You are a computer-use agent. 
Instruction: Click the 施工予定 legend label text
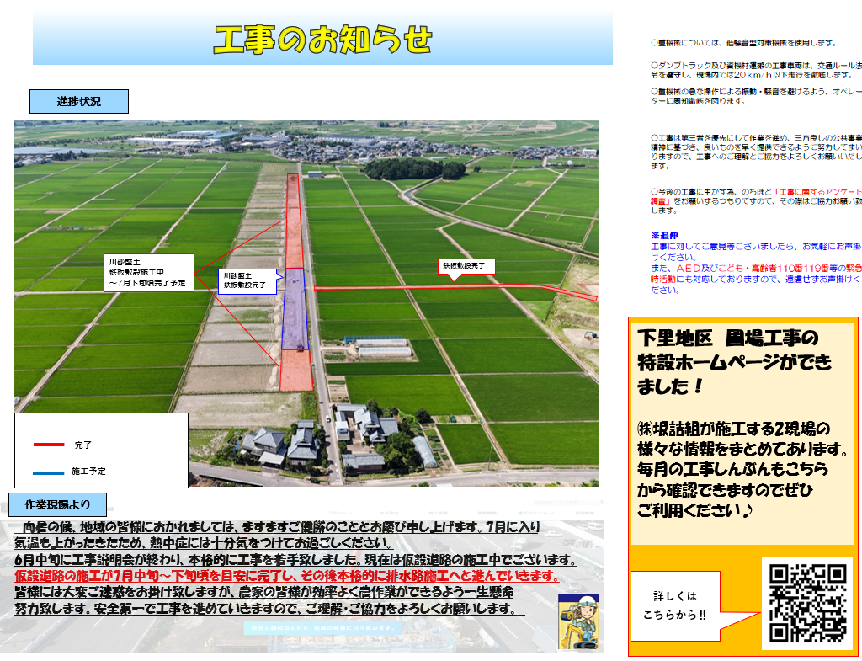88,472
